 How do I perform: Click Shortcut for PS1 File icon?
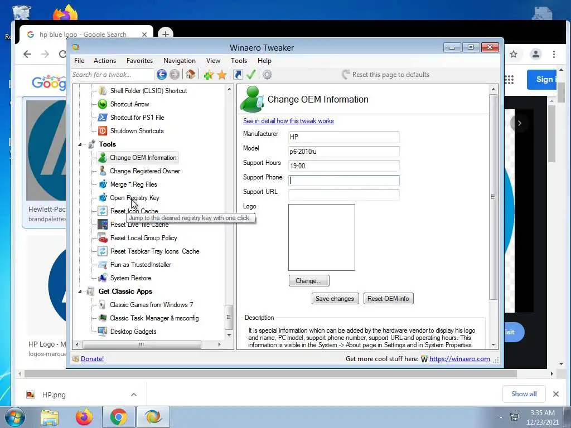click(103, 117)
